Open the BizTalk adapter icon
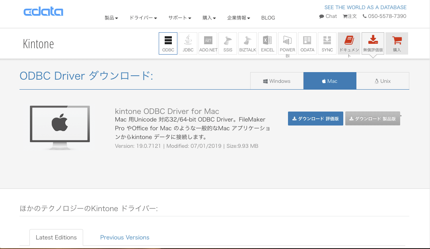Screen dimensions: 430x249 pyautogui.click(x=248, y=43)
